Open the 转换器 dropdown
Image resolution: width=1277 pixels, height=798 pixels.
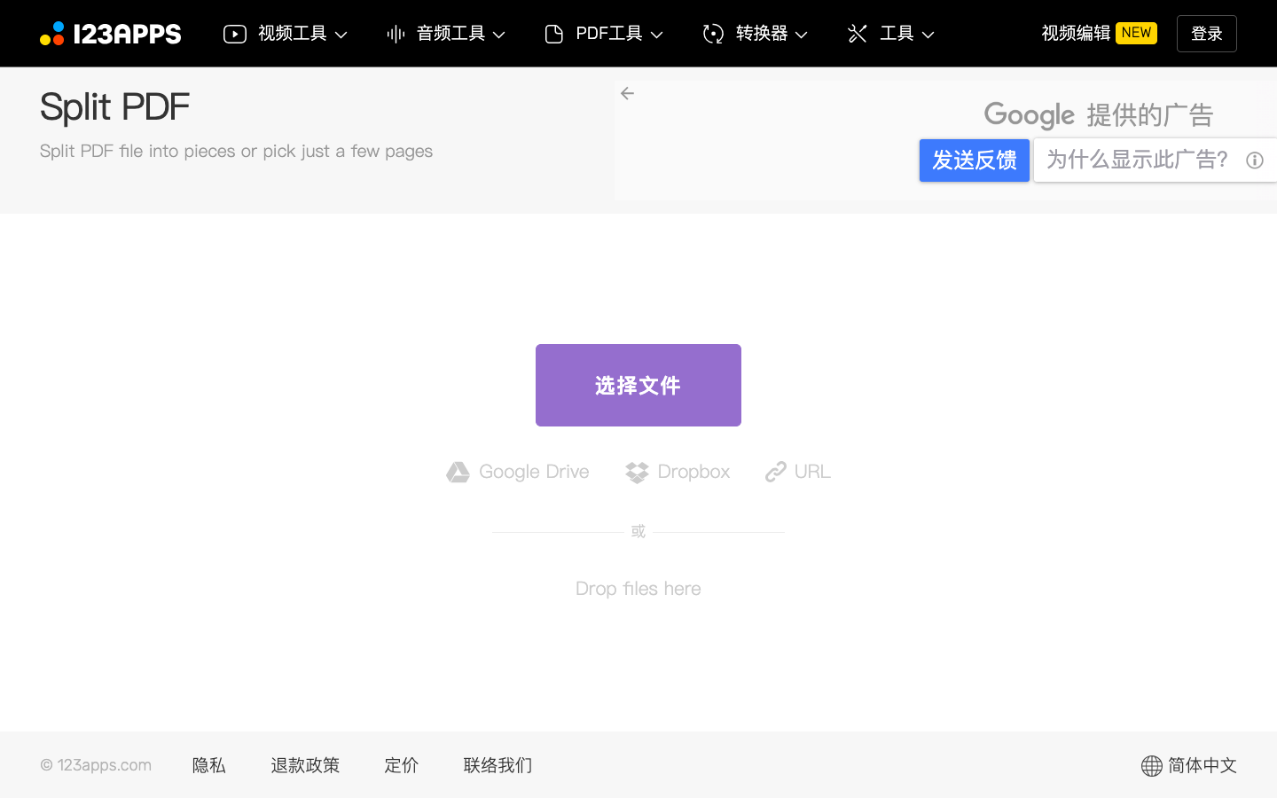point(763,33)
